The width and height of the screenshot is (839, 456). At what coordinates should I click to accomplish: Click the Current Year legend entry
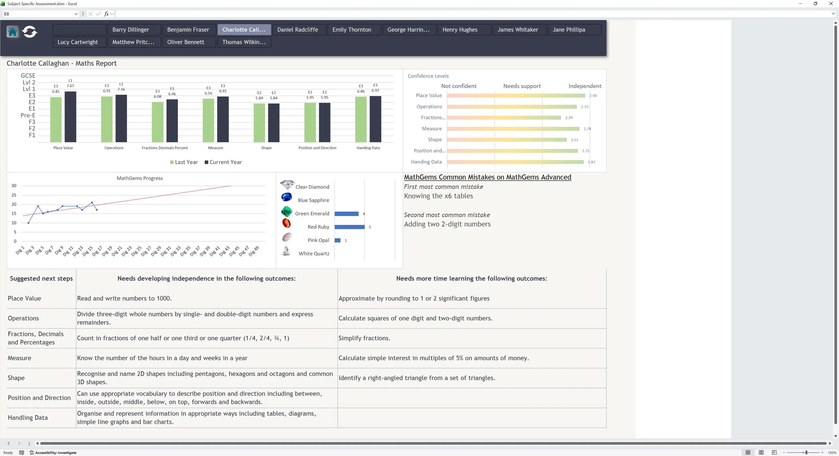[223, 162]
